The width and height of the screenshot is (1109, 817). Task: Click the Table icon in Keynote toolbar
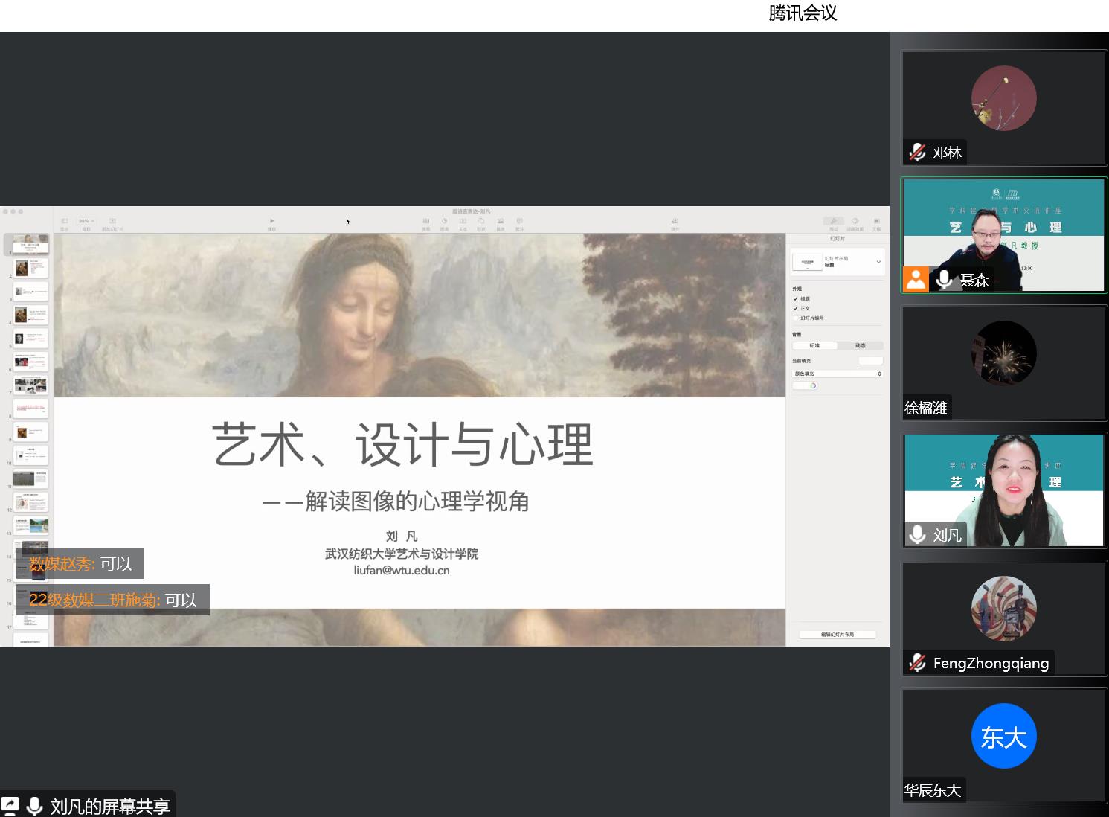[x=426, y=221]
